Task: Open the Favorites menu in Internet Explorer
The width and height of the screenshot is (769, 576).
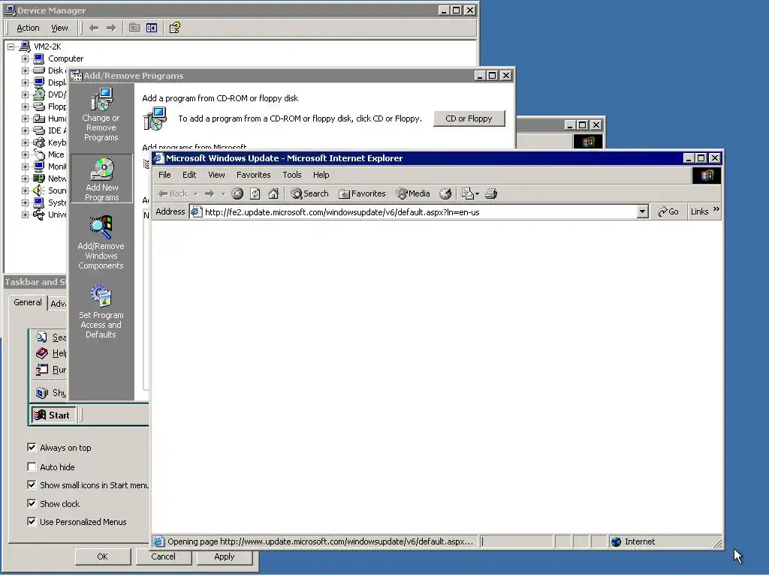Action: [254, 175]
